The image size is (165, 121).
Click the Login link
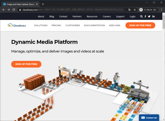pyautogui.click(x=133, y=17)
